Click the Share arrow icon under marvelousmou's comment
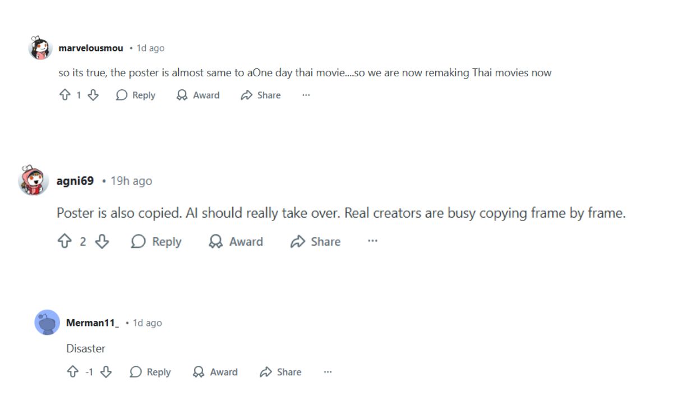This screenshot has width=673, height=404. 246,95
